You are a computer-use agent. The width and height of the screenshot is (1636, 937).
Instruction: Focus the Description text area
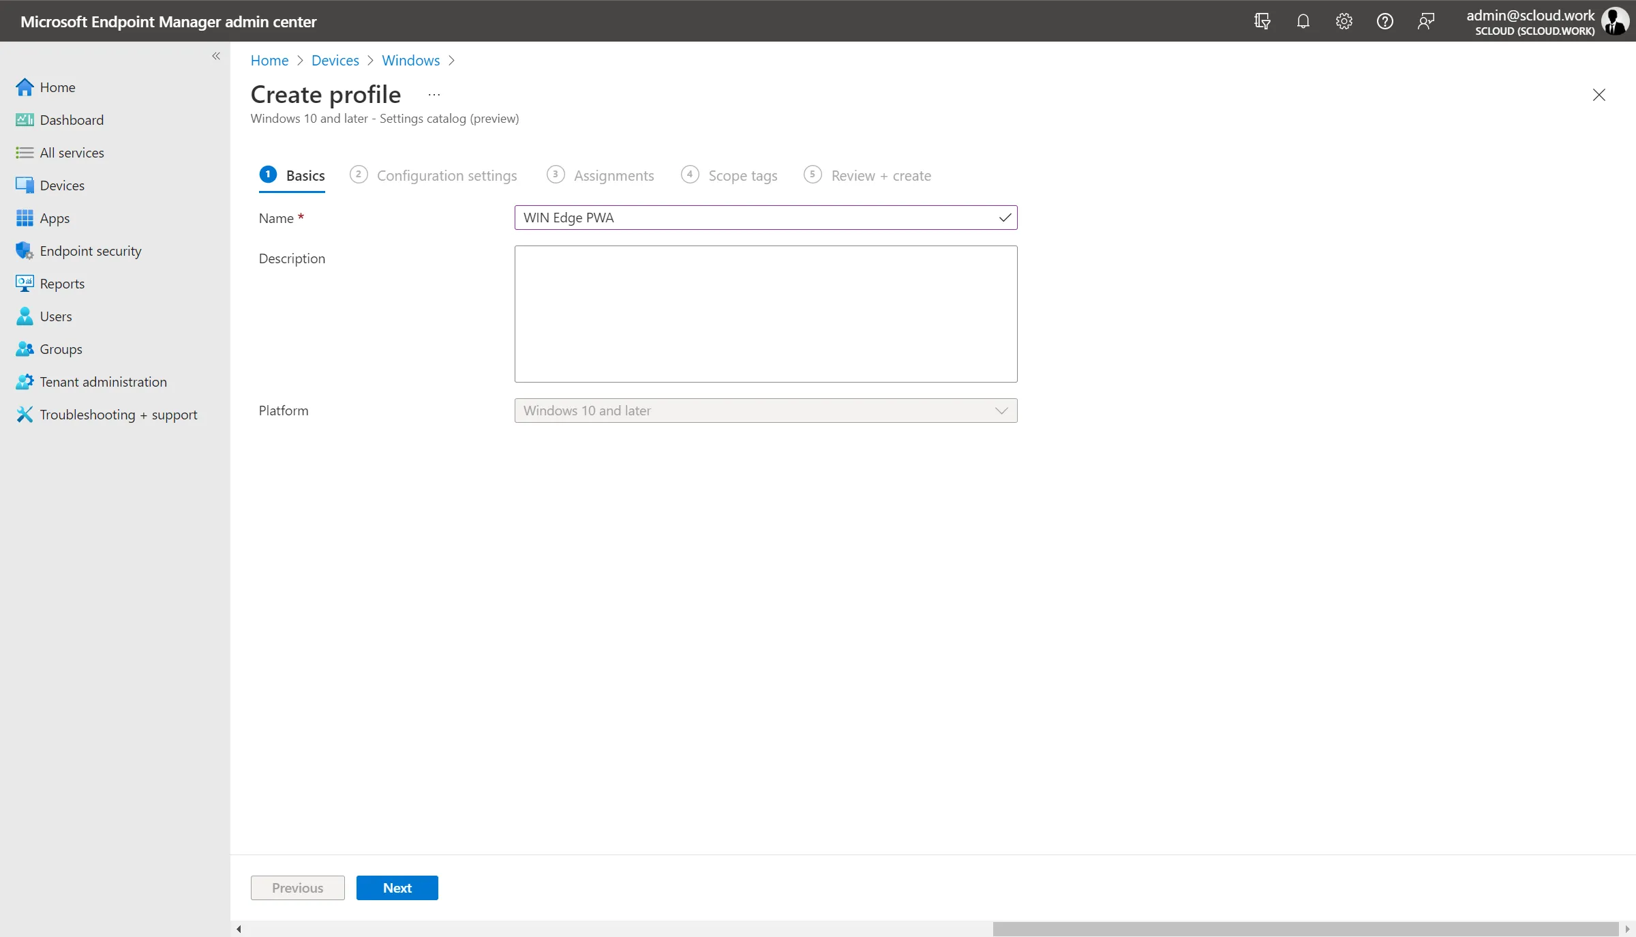point(766,314)
